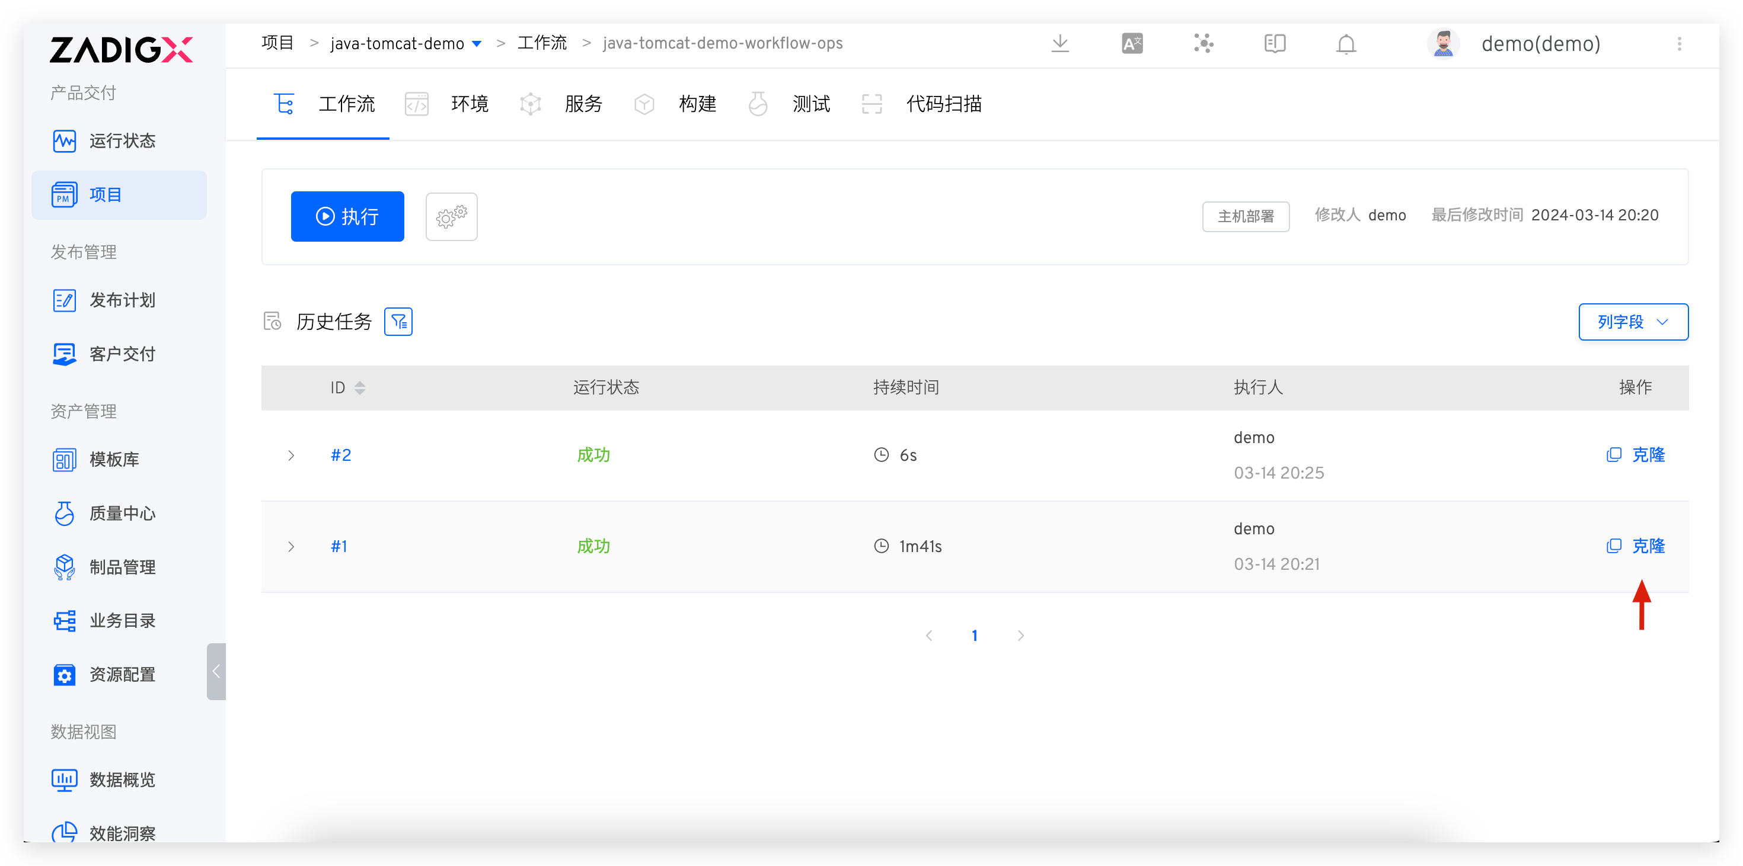1743x866 pixels.
Task: Open task #2 link
Action: pos(341,456)
